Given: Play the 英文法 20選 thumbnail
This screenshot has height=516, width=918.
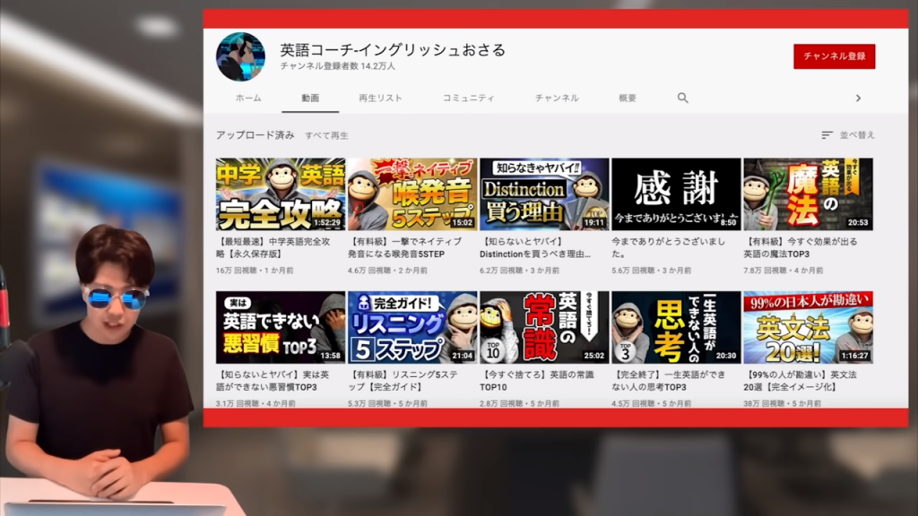Looking at the screenshot, I should pyautogui.click(x=808, y=328).
